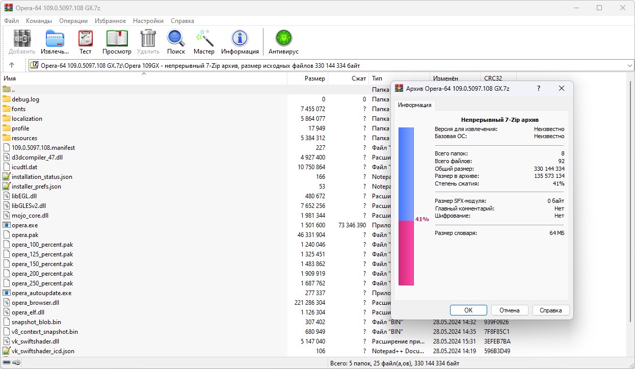This screenshot has width=635, height=369.
Task: Click the Отмена button
Action: point(510,310)
